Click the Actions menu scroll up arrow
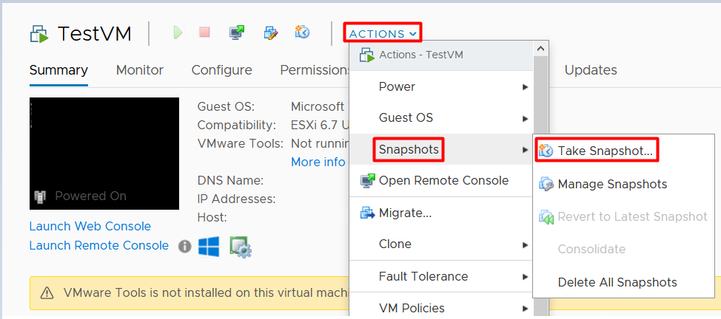721x319 pixels. click(540, 48)
